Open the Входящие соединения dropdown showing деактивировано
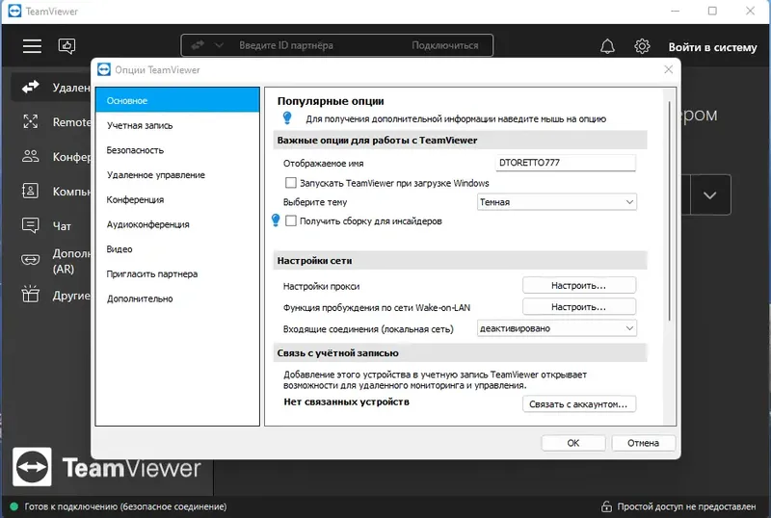The width and height of the screenshot is (771, 518). [557, 328]
